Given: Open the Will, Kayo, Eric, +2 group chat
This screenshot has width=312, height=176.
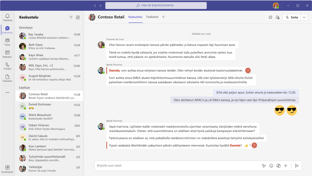Looking at the screenshot, I should [49, 67].
